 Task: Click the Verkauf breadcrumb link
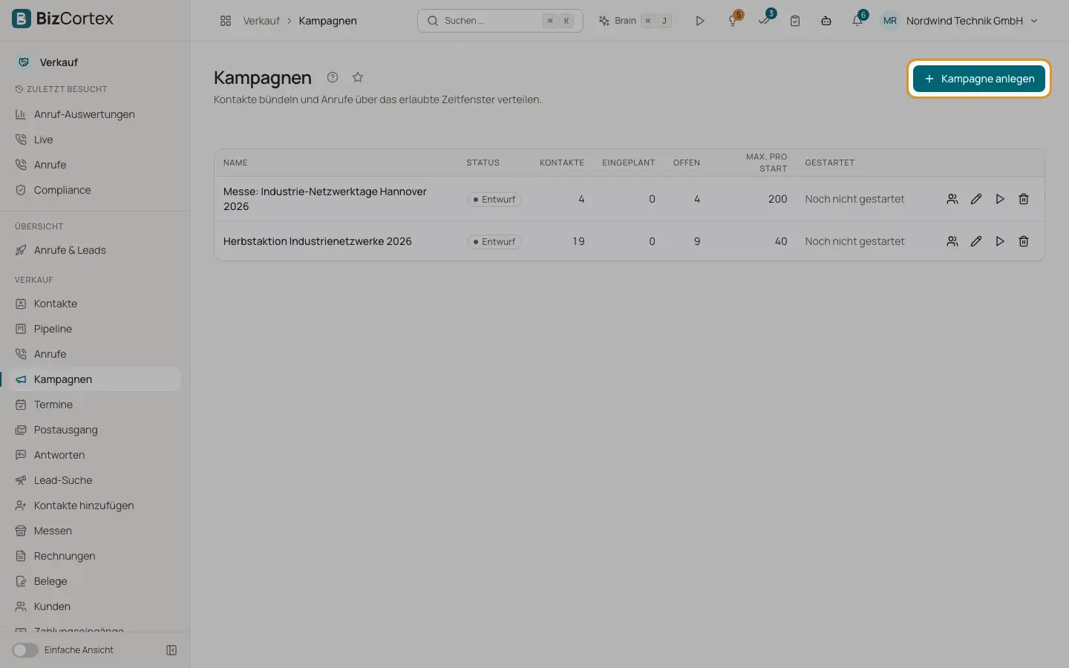click(x=261, y=21)
